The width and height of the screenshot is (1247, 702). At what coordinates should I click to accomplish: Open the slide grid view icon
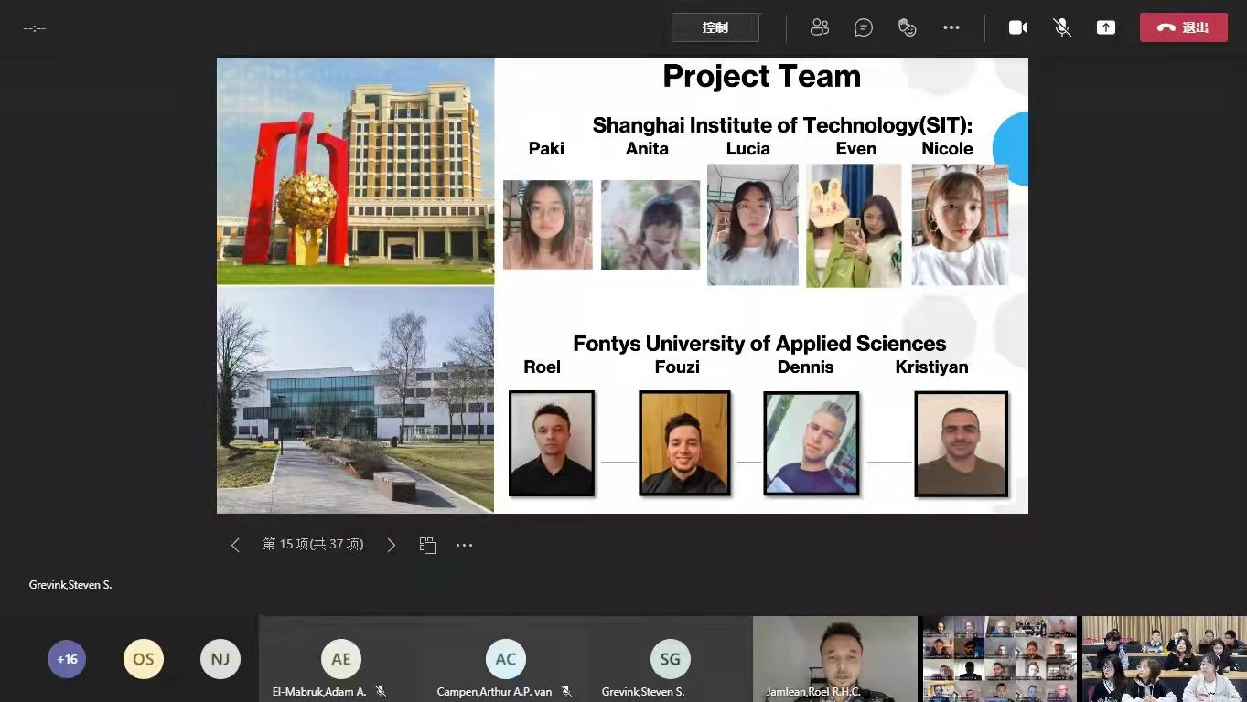(x=427, y=545)
